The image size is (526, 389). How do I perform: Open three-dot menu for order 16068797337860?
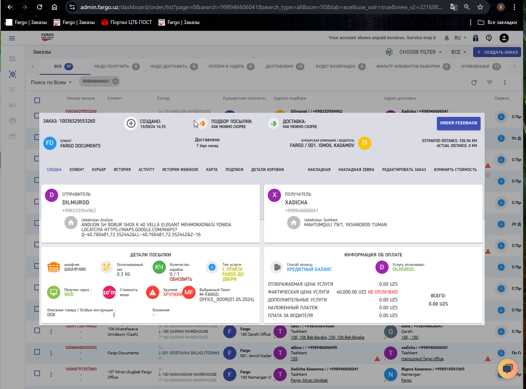coord(51,374)
